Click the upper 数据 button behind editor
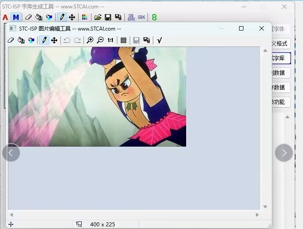Screen dimensions: 303x229 (281, 73)
